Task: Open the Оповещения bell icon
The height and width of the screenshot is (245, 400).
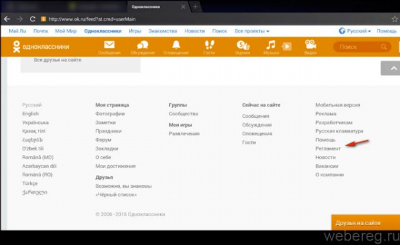Action: click(x=176, y=45)
